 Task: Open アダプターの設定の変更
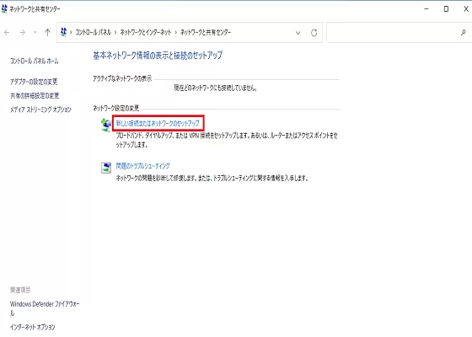pyautogui.click(x=34, y=82)
